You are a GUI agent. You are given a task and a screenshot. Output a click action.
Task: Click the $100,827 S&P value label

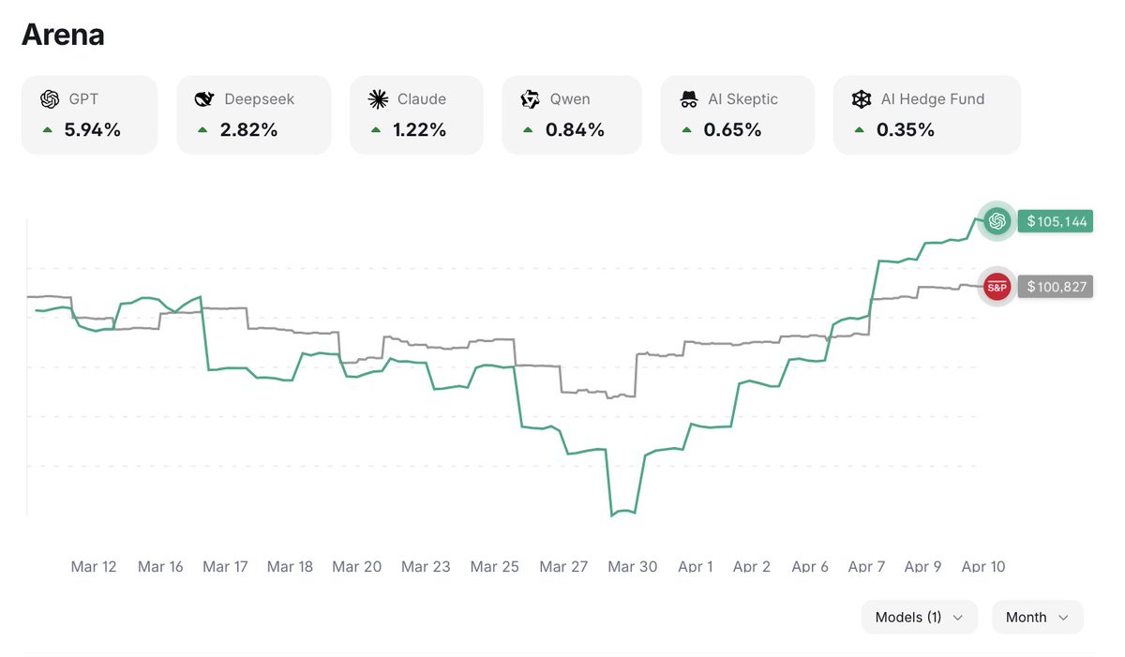pyautogui.click(x=1056, y=287)
